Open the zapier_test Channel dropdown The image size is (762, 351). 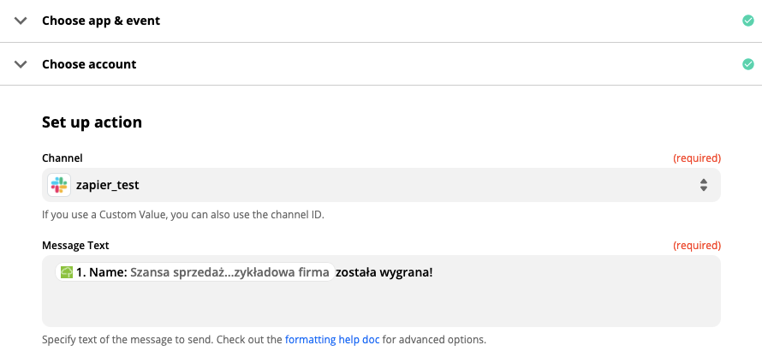[381, 185]
